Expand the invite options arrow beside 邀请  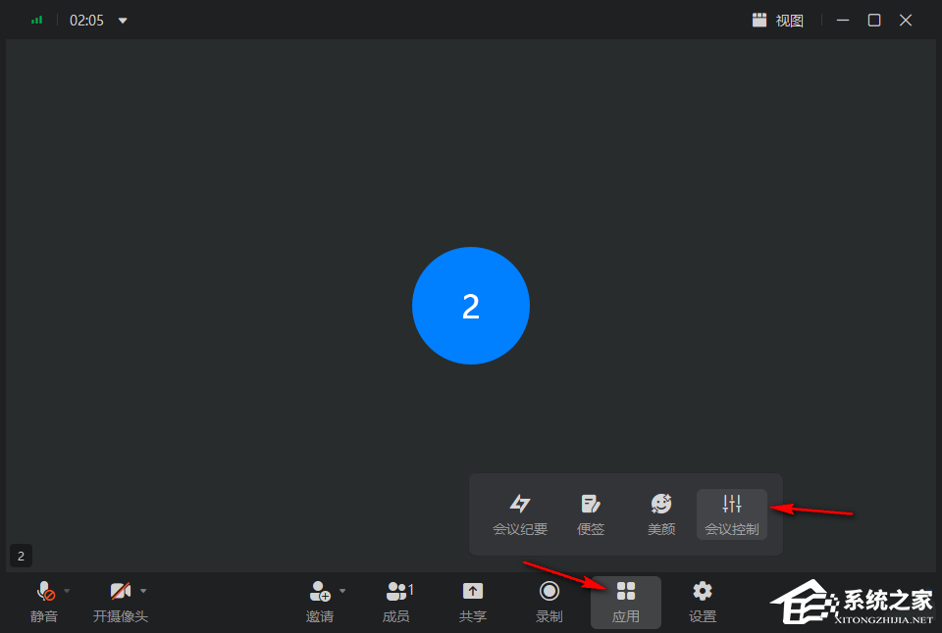[x=342, y=591]
